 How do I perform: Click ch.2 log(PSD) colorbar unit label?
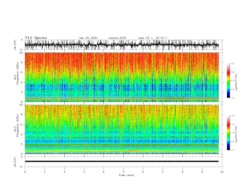pyautogui.click(x=236, y=134)
